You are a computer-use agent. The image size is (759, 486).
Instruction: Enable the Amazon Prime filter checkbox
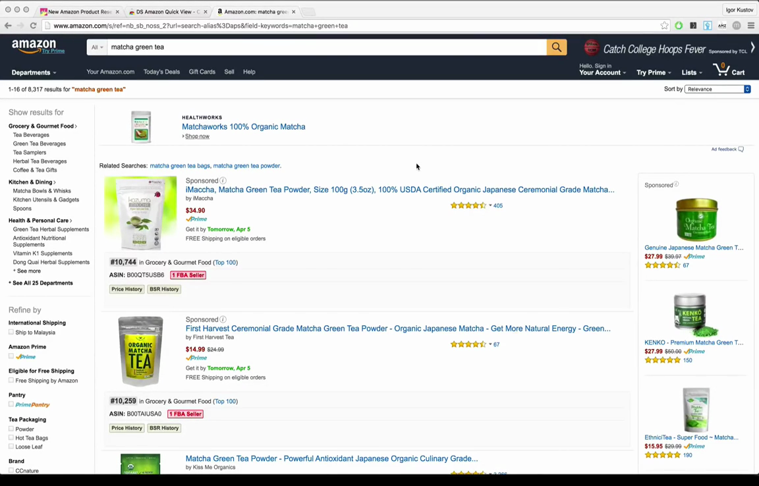(11, 356)
